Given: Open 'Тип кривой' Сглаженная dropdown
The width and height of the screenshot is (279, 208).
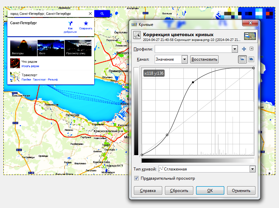Looking at the screenshot, I should pyautogui.click(x=252, y=169).
